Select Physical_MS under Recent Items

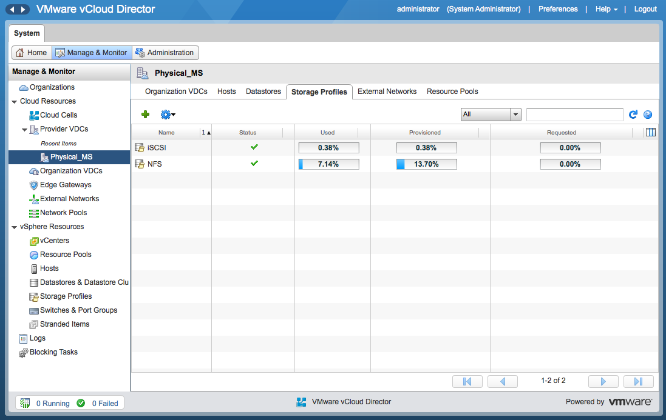(x=71, y=157)
